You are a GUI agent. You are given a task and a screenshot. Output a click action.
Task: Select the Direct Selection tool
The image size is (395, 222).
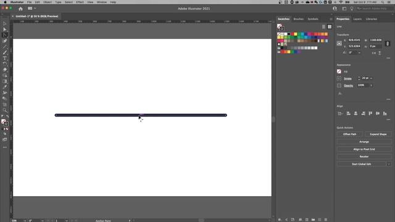point(4,29)
